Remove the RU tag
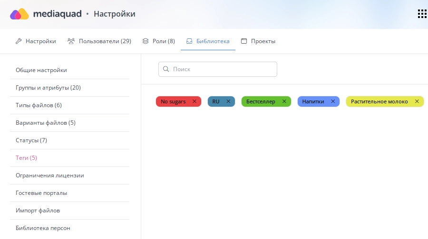Image resolution: width=428 pixels, height=239 pixels. click(x=228, y=101)
